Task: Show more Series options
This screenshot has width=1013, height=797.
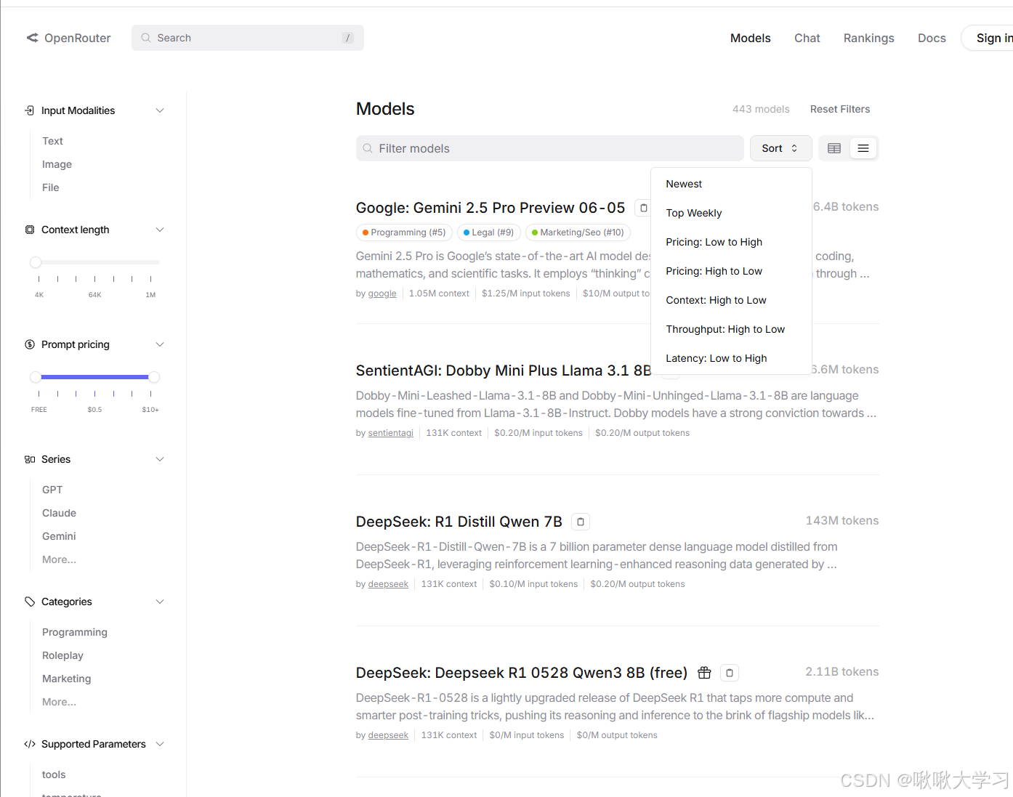Action: (x=59, y=559)
